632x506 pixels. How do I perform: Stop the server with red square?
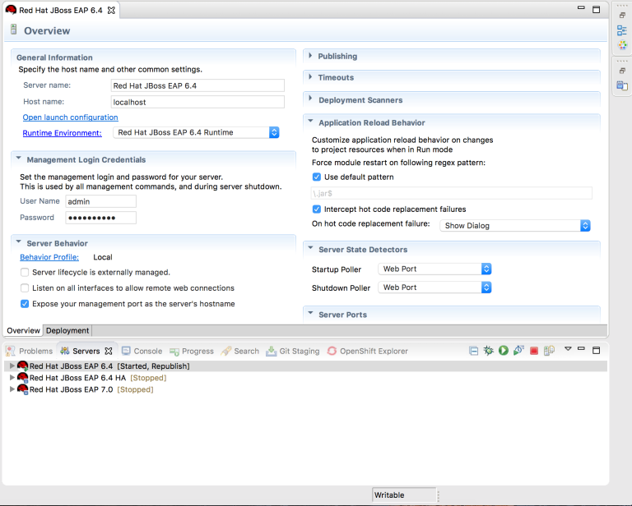(x=534, y=351)
